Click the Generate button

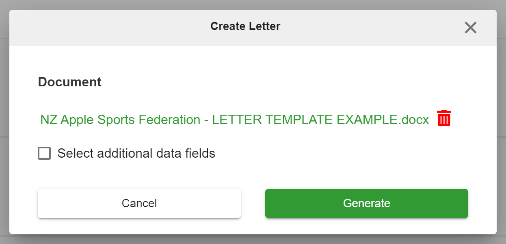tap(367, 203)
